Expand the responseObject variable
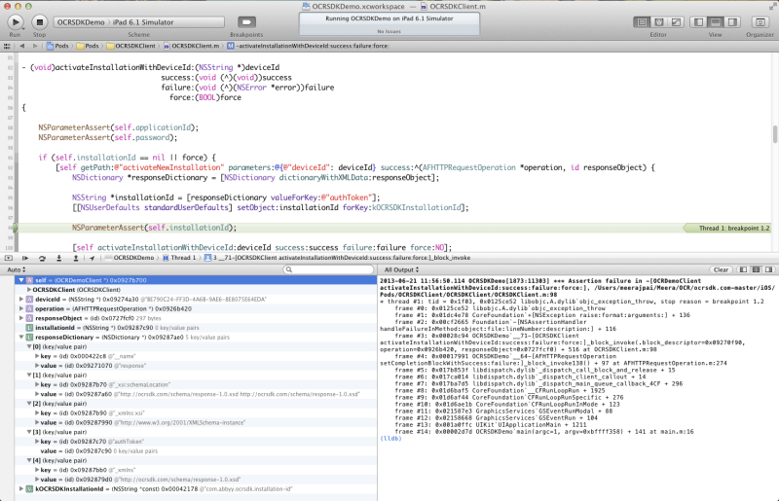This screenshot has height=501, width=779. 21,318
